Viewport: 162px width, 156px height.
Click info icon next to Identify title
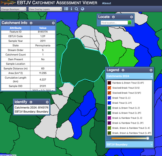(x=31, y=102)
